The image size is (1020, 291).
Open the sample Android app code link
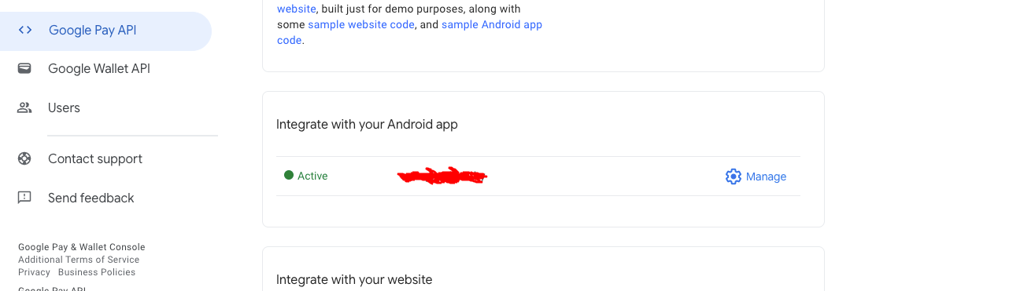tap(409, 32)
